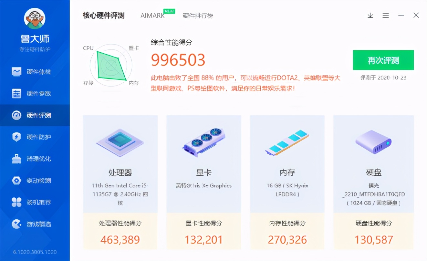Click the 硬件评测 sidebar icon
427x261 pixels.
(35, 115)
